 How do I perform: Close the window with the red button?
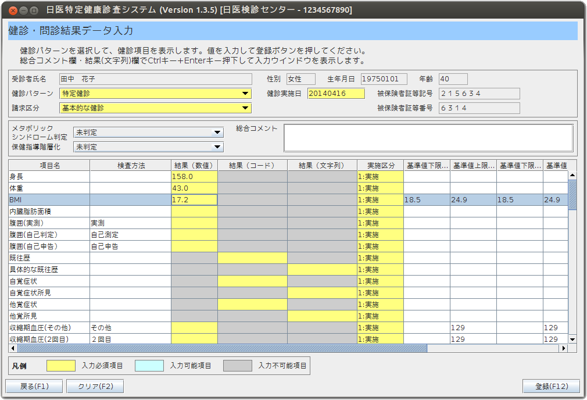(x=13, y=10)
